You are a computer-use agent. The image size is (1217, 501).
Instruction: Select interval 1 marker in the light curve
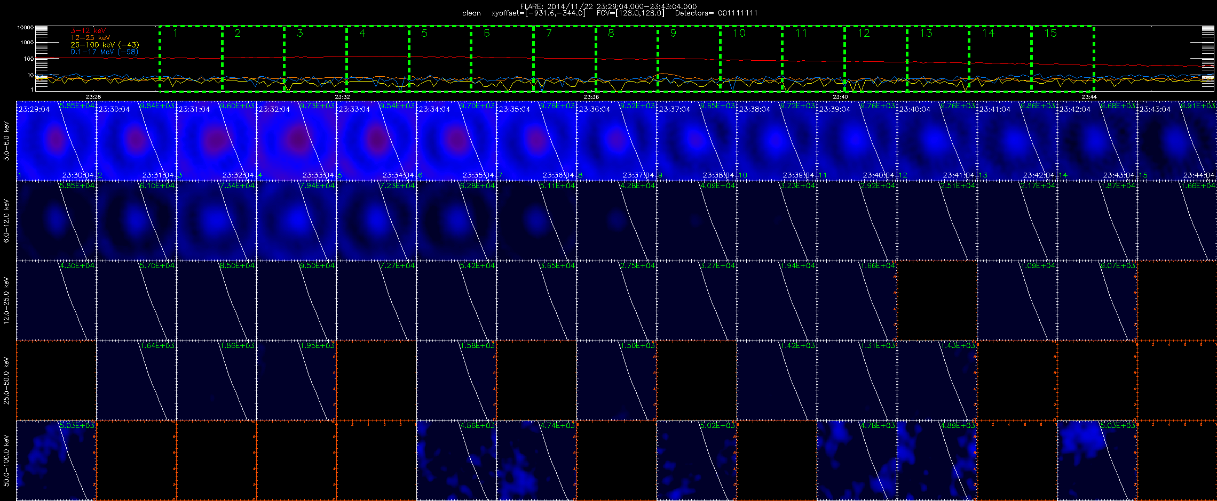[175, 33]
